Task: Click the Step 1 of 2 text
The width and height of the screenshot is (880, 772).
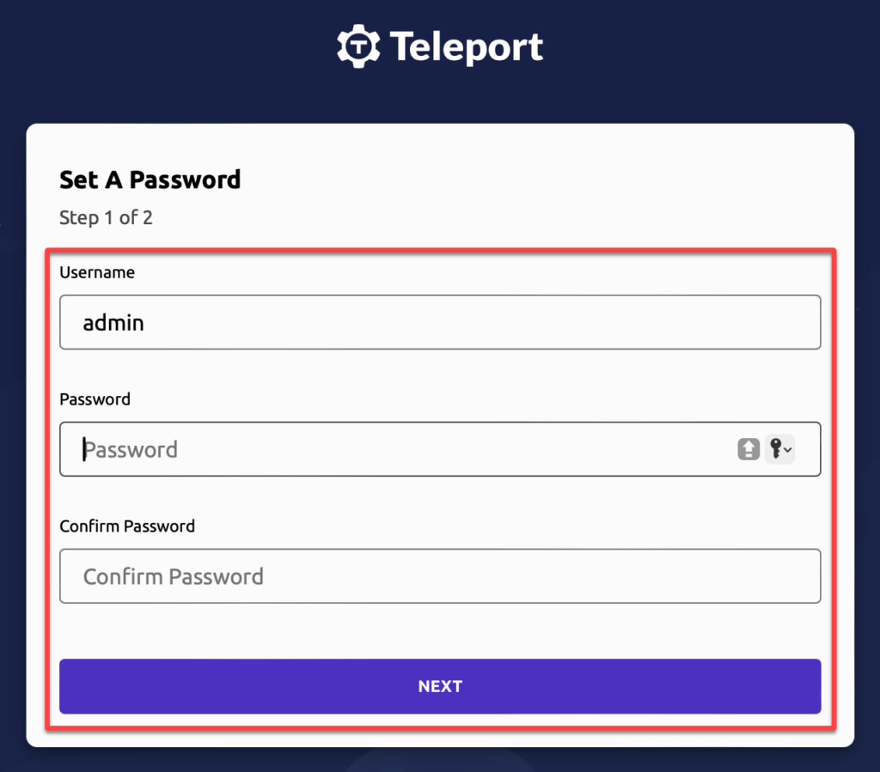Action: 106,217
